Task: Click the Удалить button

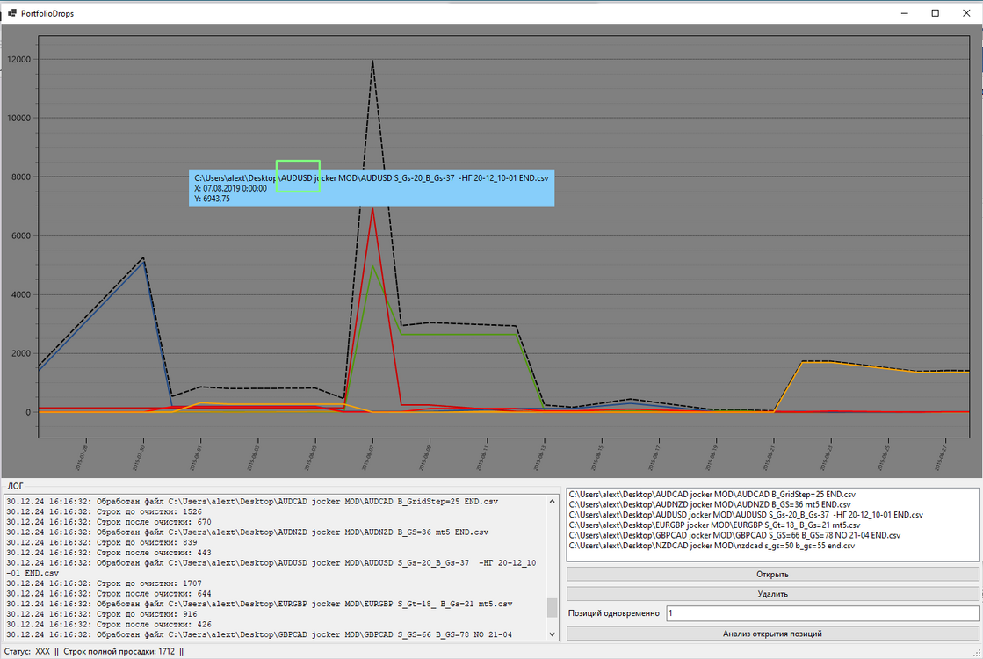Action: (x=772, y=594)
